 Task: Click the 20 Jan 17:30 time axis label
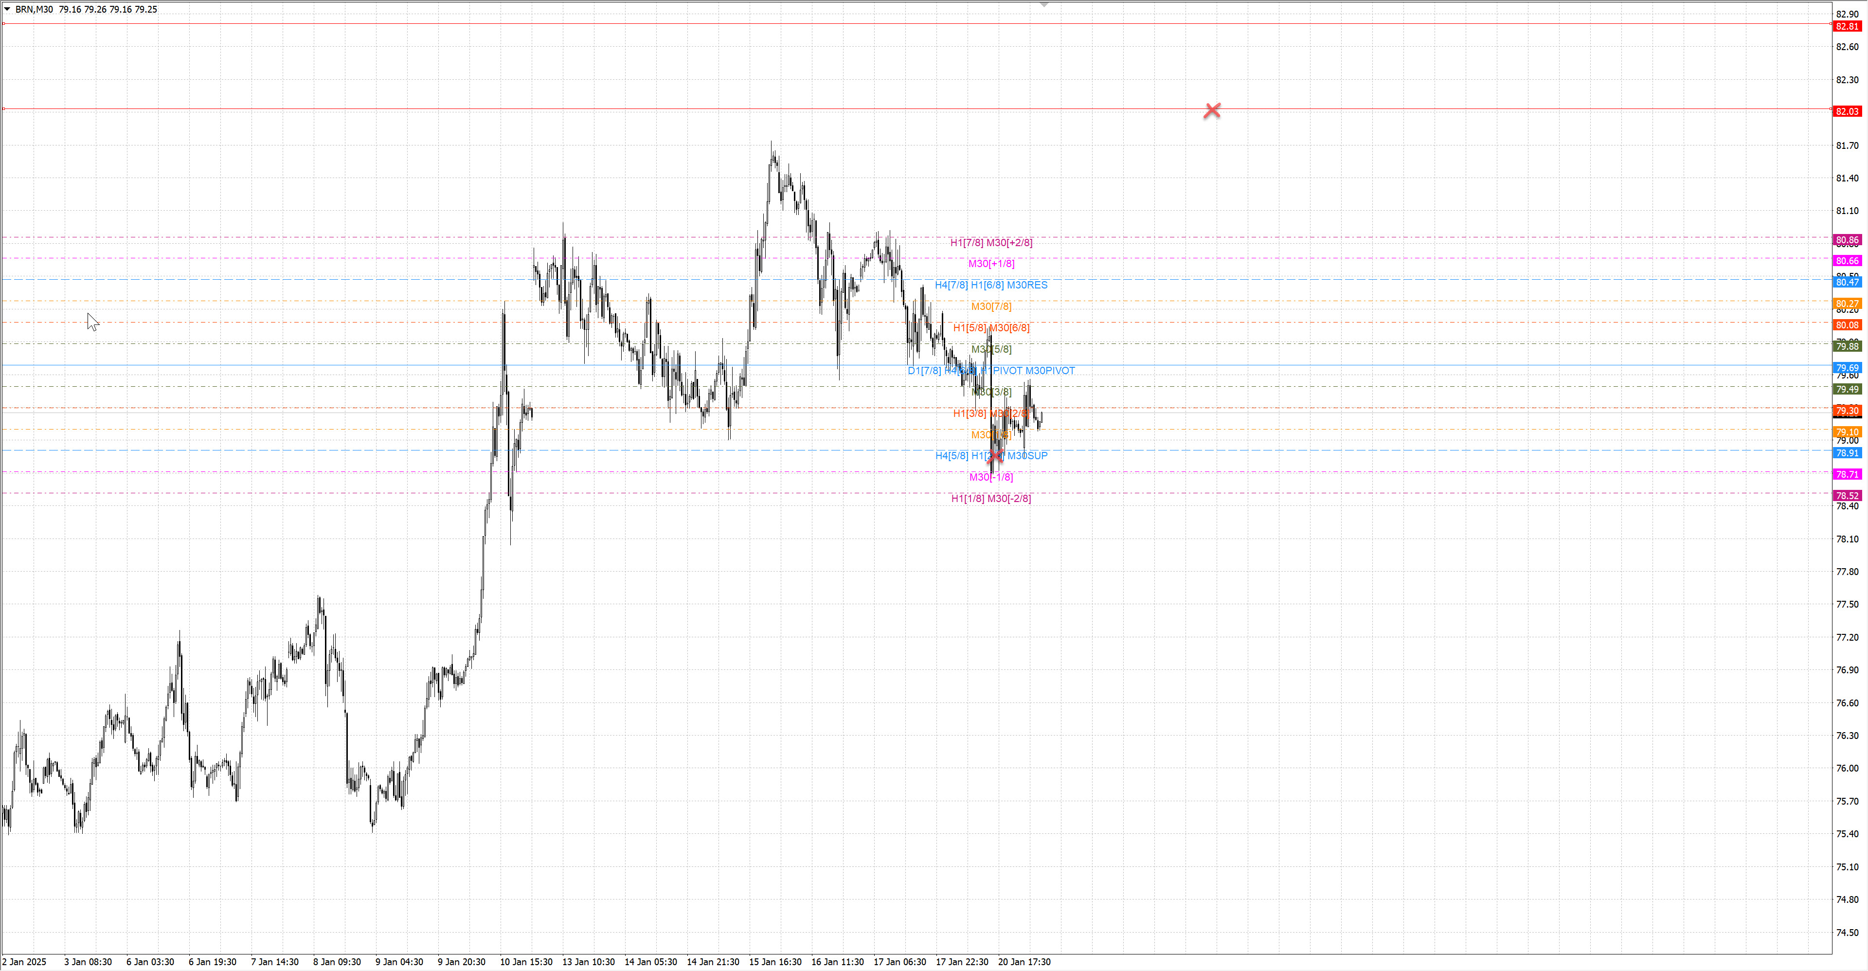(x=1024, y=962)
